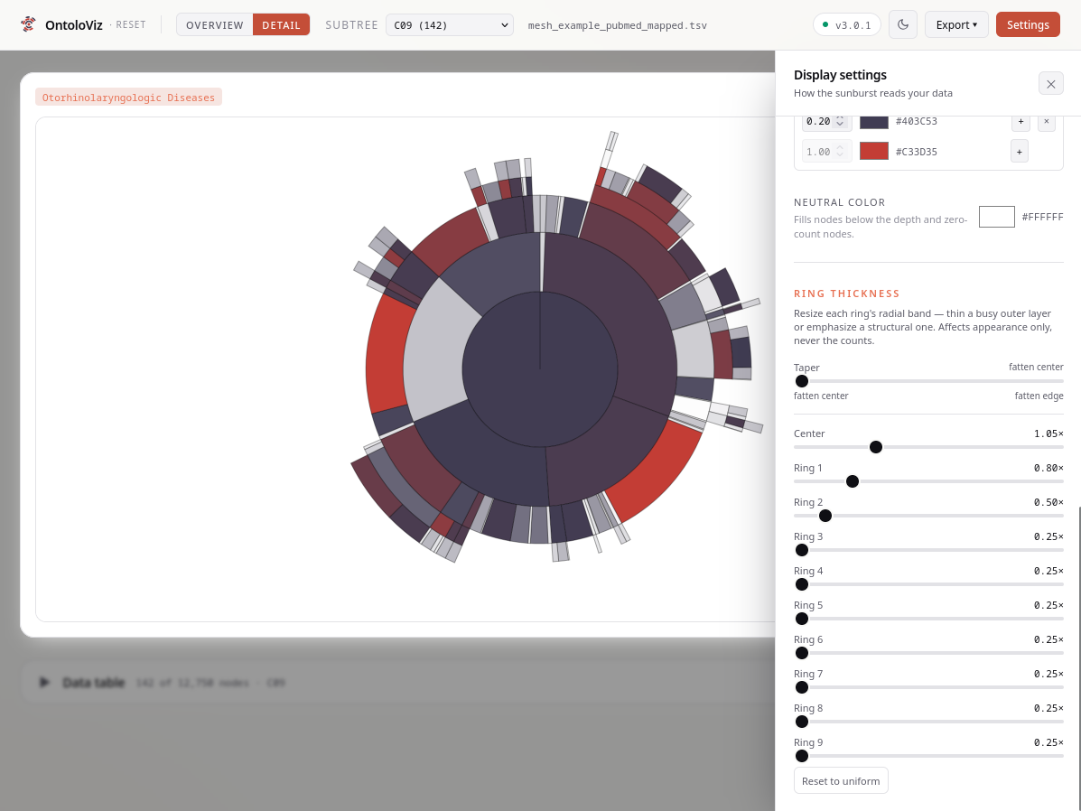Click the Ring 1 0.80× value
The height and width of the screenshot is (811, 1081).
[1048, 468]
